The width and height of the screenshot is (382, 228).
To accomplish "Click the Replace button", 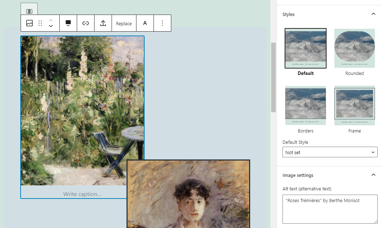I will [124, 23].
